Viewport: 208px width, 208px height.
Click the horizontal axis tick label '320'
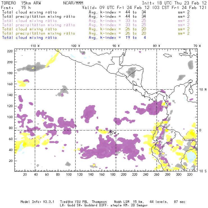189,175
